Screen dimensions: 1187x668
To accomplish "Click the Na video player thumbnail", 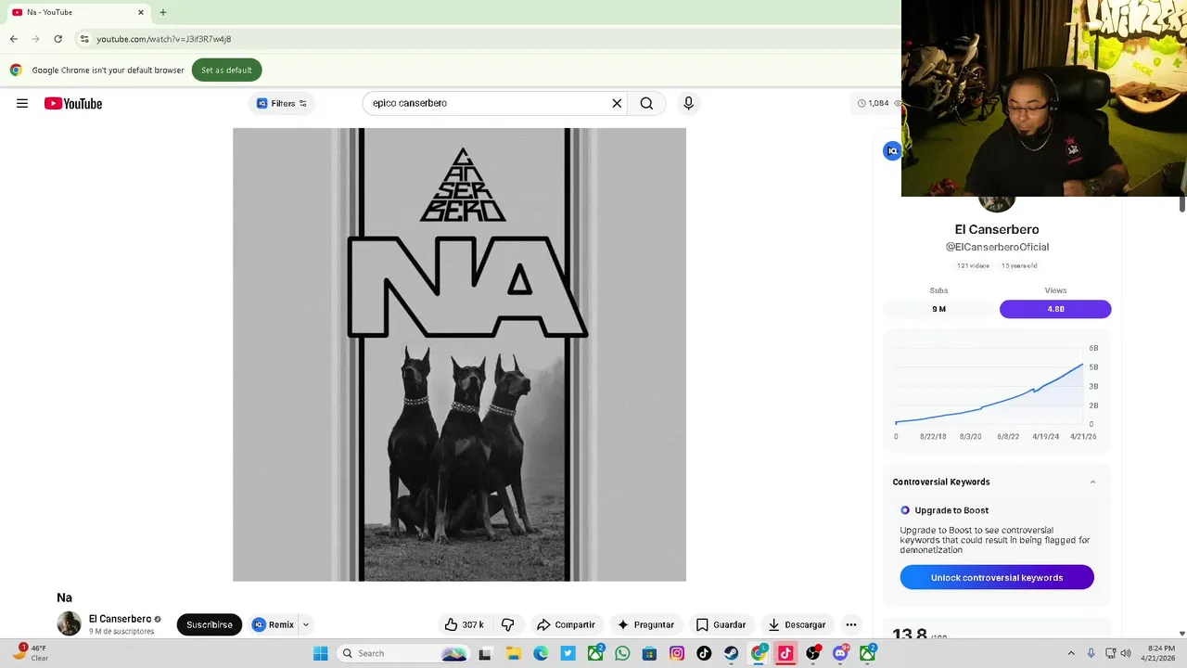I will coord(459,354).
